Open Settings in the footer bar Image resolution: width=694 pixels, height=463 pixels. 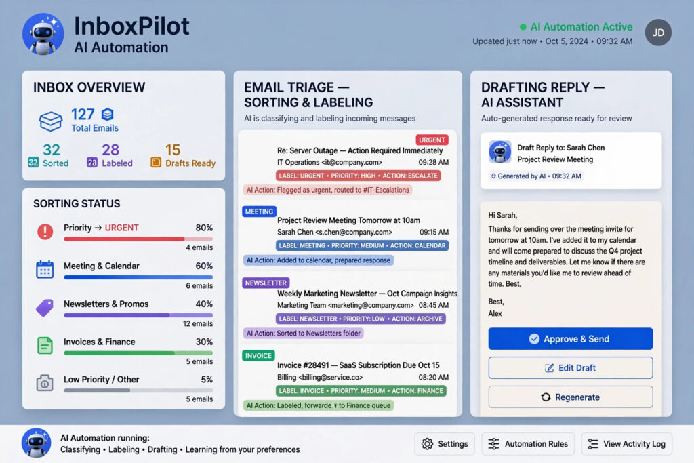pos(445,443)
